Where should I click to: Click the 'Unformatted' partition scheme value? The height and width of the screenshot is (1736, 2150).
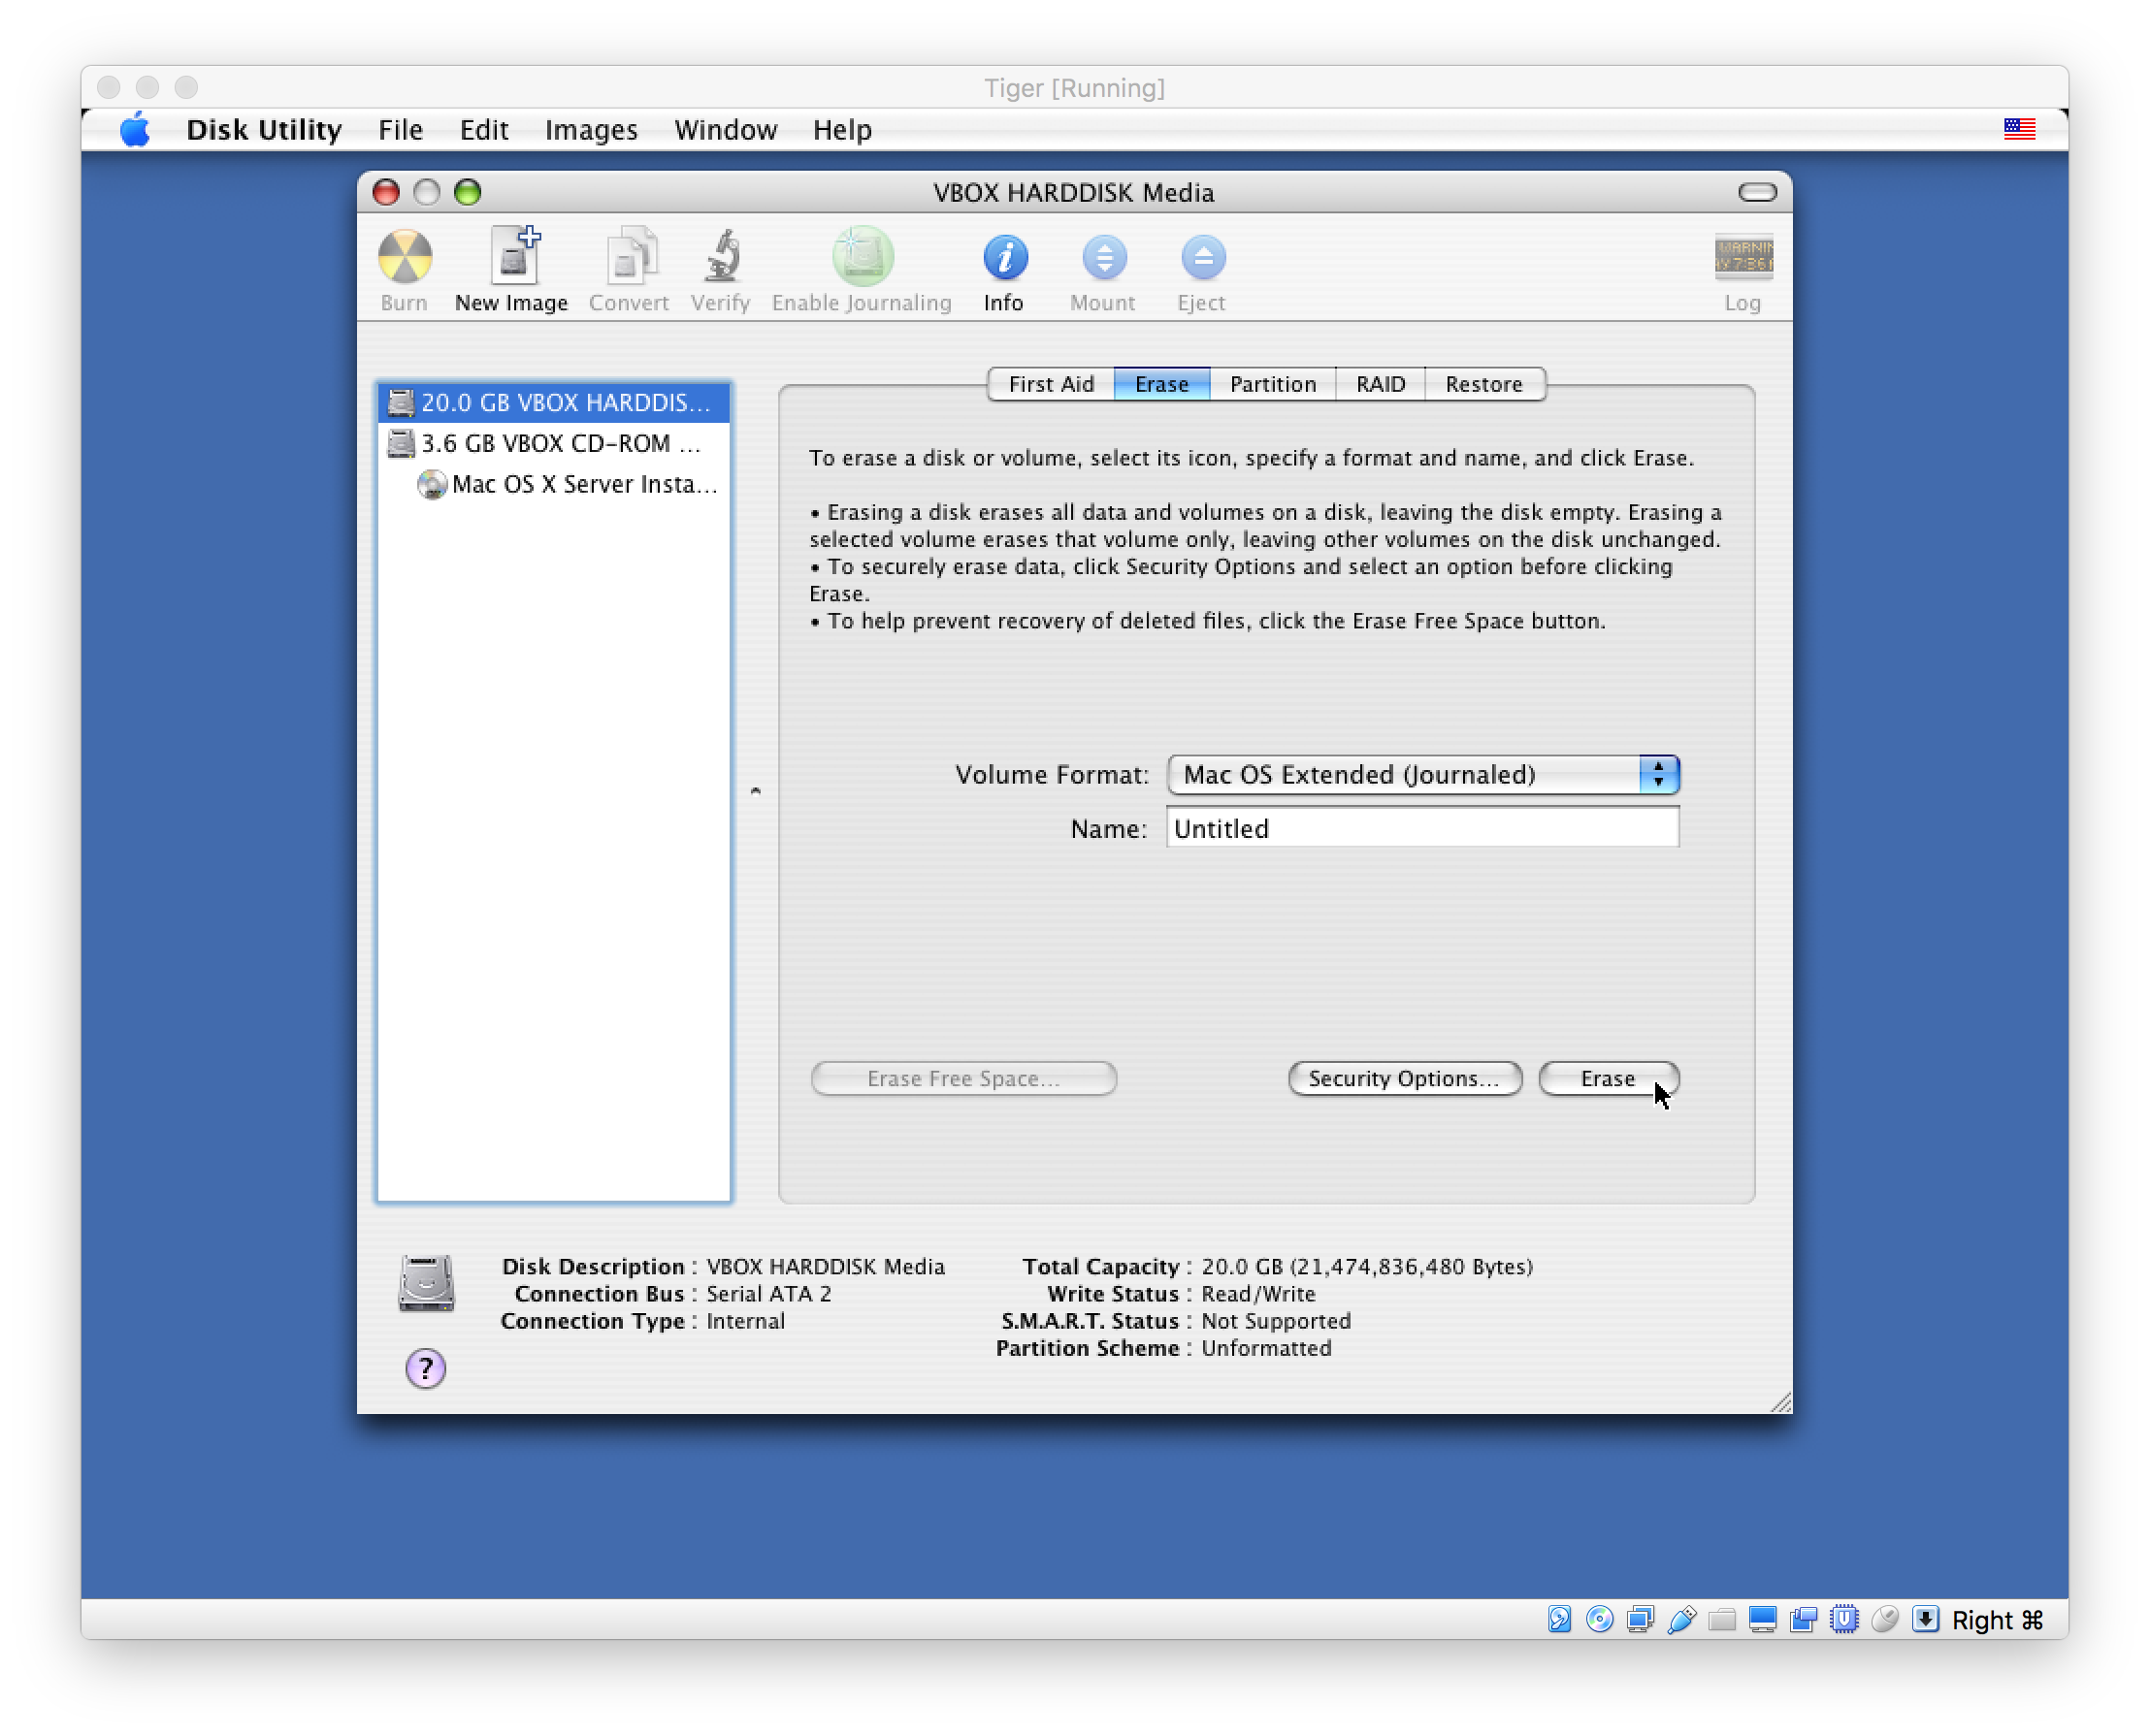pos(1266,1348)
